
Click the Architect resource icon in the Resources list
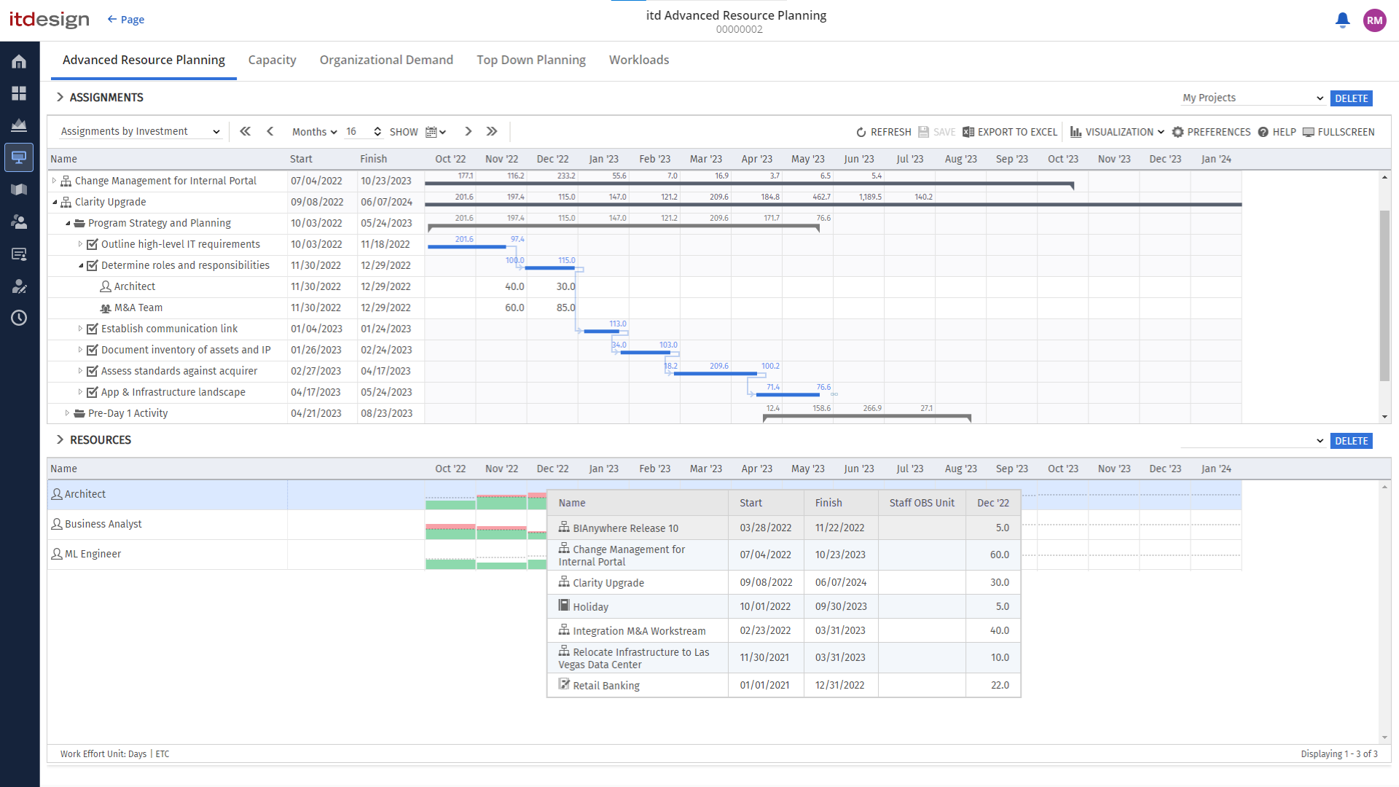tap(57, 494)
